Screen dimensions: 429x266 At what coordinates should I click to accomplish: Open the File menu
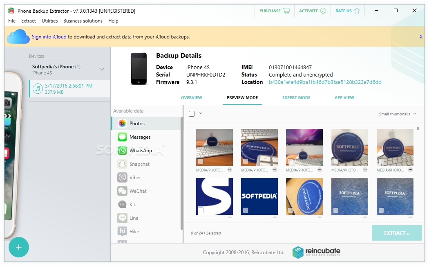[x=12, y=21]
